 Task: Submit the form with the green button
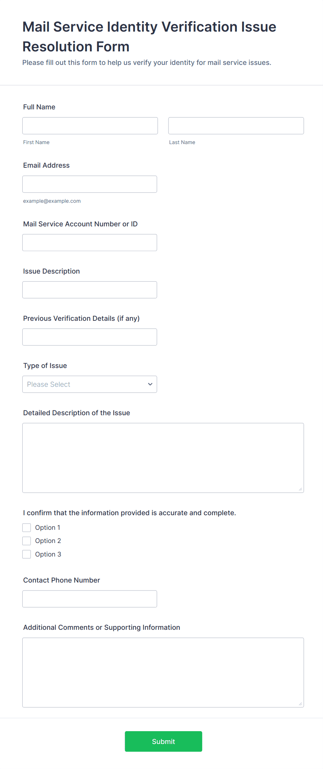(163, 741)
